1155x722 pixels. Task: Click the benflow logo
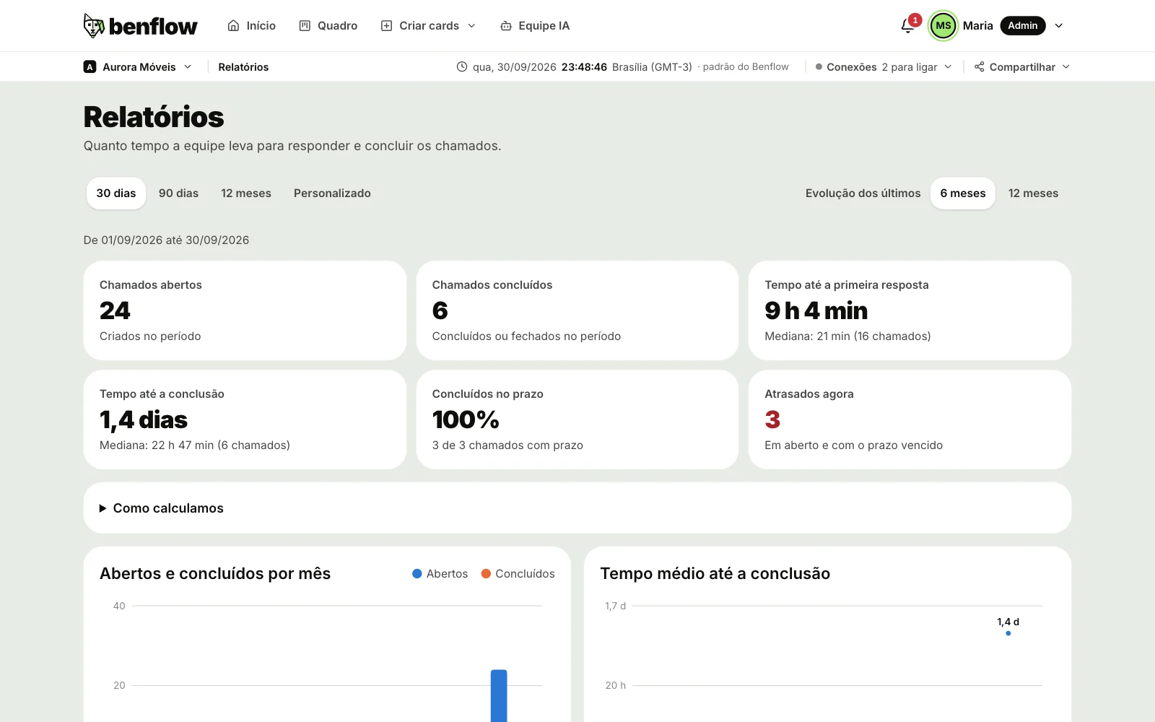[x=141, y=26]
